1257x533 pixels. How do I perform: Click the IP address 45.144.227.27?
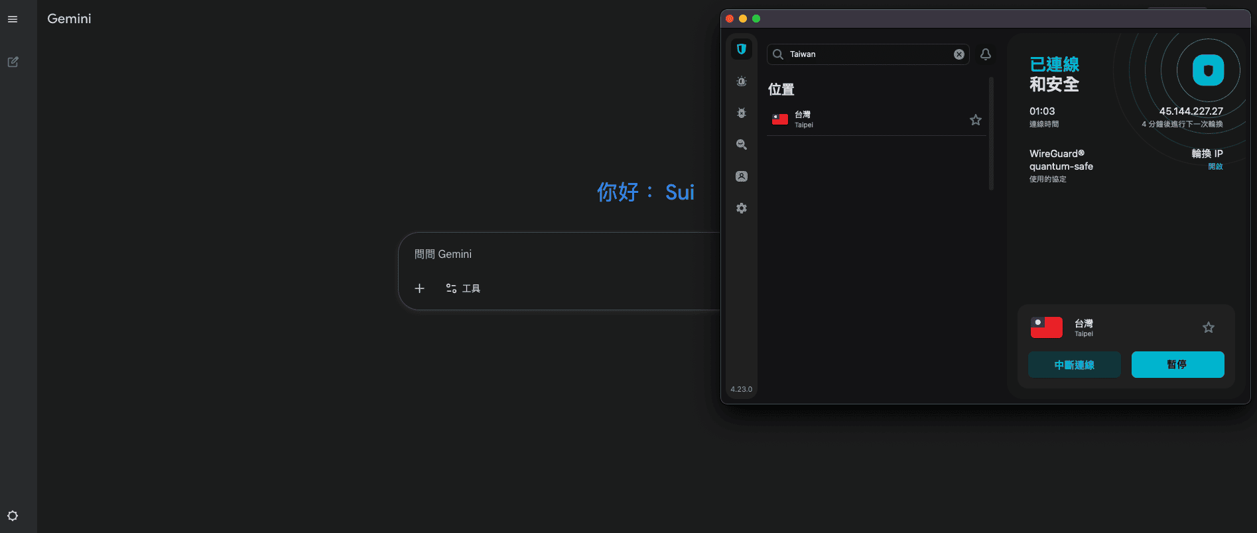pos(1191,111)
